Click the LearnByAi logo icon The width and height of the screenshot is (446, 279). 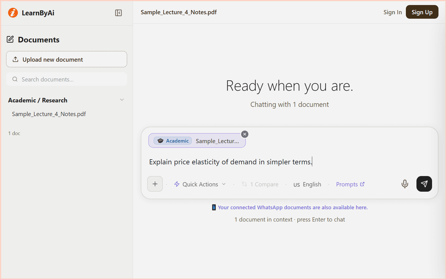point(13,13)
